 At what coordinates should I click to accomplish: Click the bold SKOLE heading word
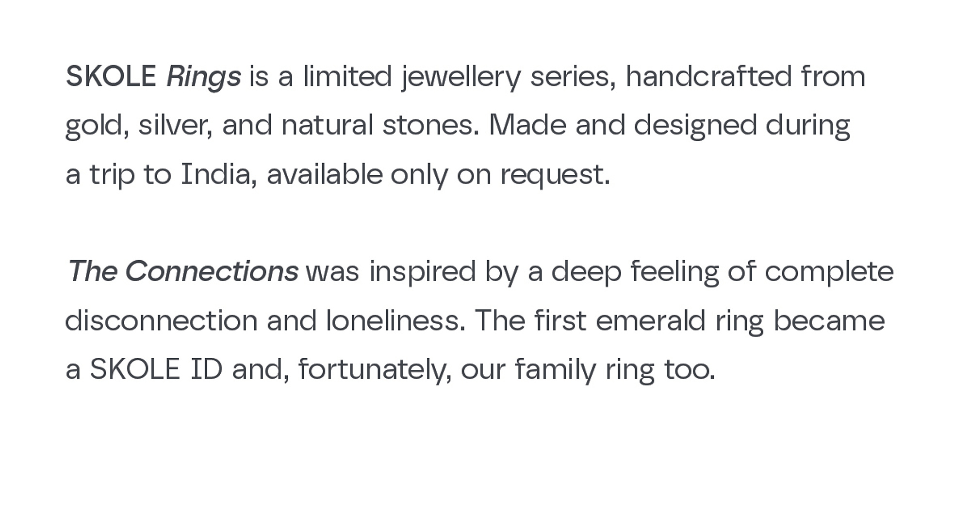[111, 76]
